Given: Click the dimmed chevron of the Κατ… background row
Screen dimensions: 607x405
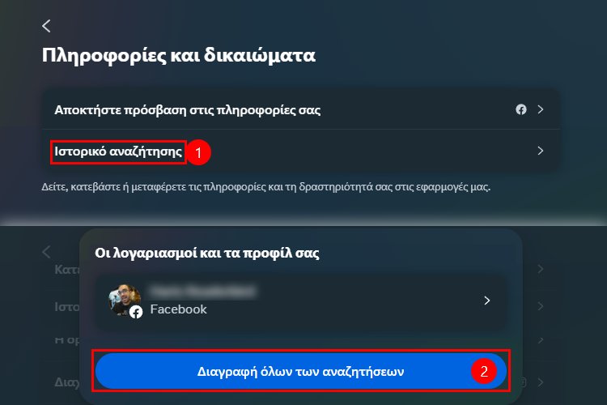Looking at the screenshot, I should pyautogui.click(x=541, y=269).
